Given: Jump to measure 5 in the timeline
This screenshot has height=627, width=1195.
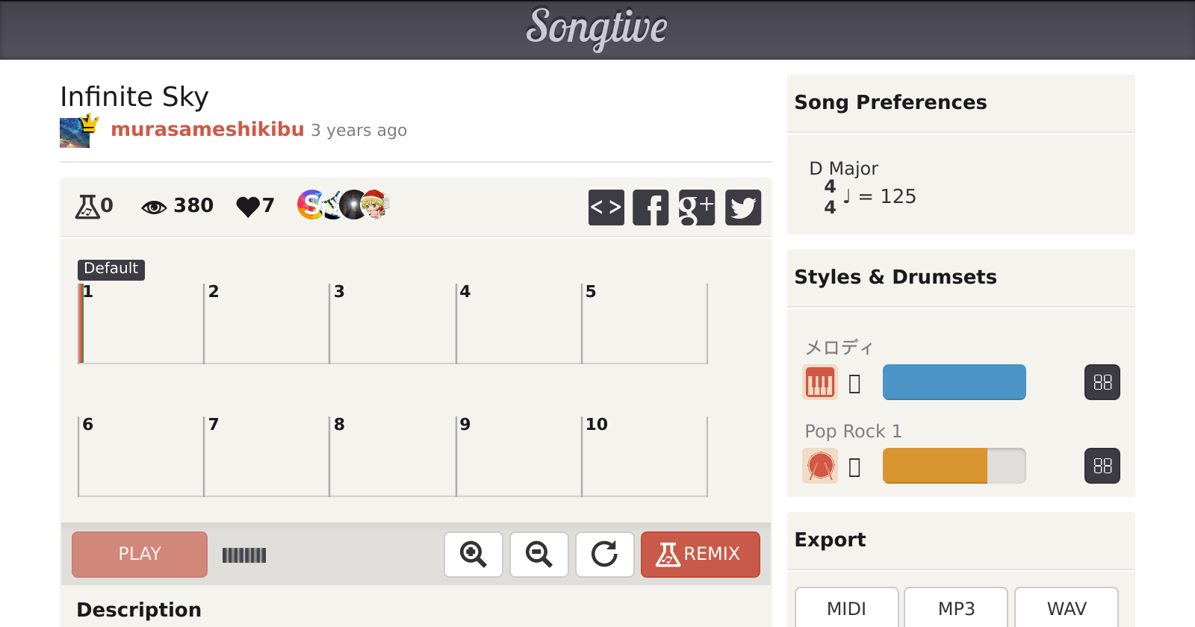Looking at the screenshot, I should (x=644, y=323).
